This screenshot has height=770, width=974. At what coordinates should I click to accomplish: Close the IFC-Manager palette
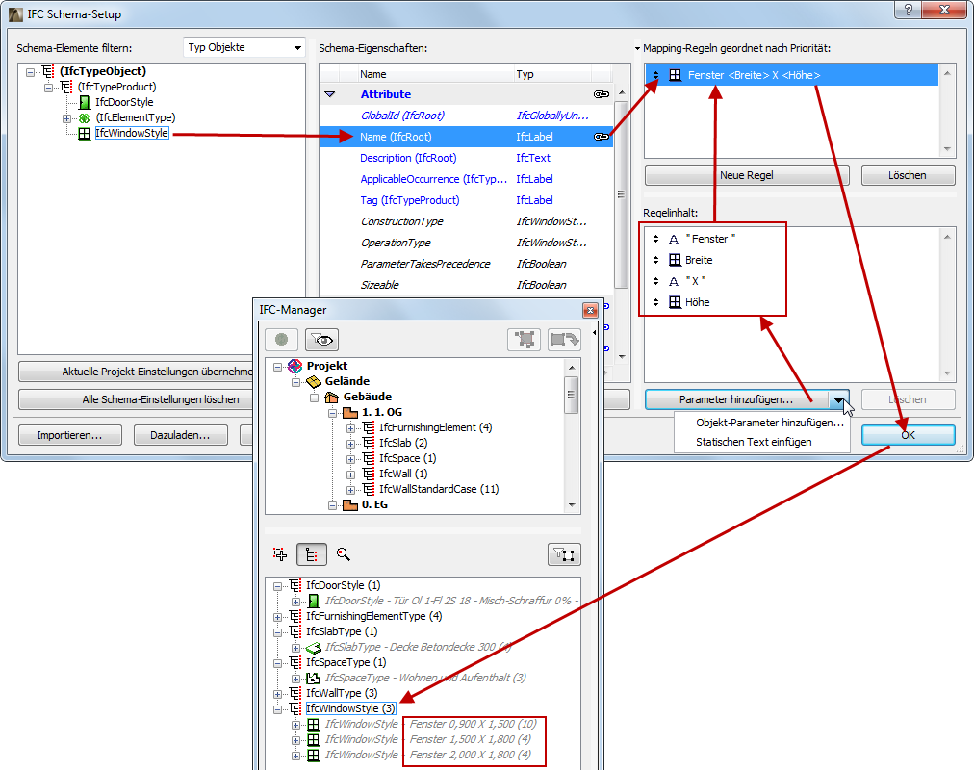590,310
